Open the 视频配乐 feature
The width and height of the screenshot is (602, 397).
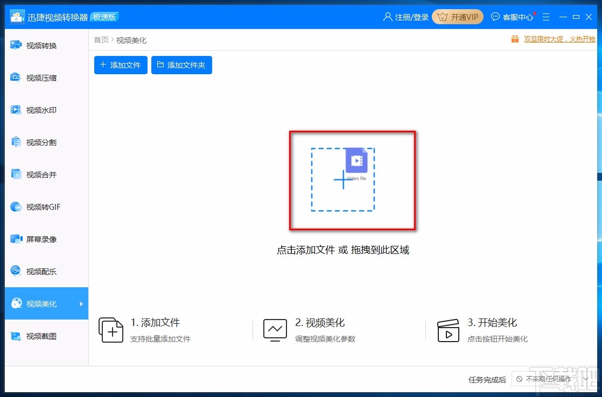pos(34,271)
